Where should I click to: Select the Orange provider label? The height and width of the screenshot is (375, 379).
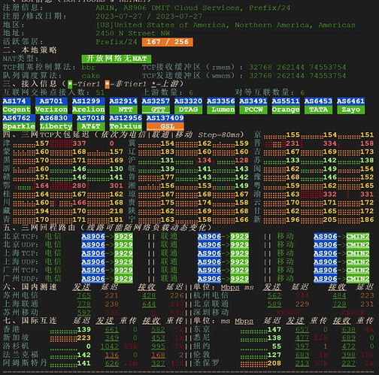click(286, 110)
